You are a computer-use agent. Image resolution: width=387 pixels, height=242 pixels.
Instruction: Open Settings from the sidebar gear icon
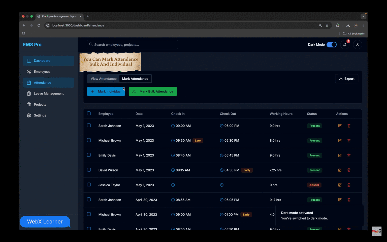click(x=29, y=115)
